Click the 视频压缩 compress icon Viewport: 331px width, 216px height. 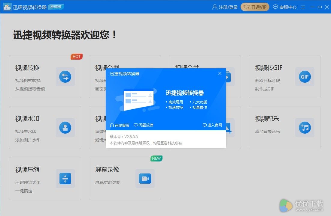(65, 179)
